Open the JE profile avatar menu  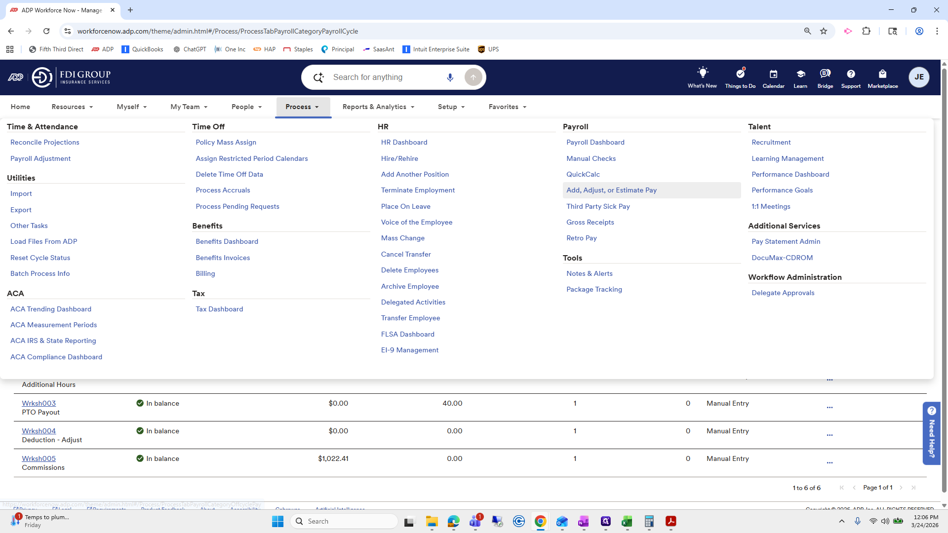coord(919,77)
